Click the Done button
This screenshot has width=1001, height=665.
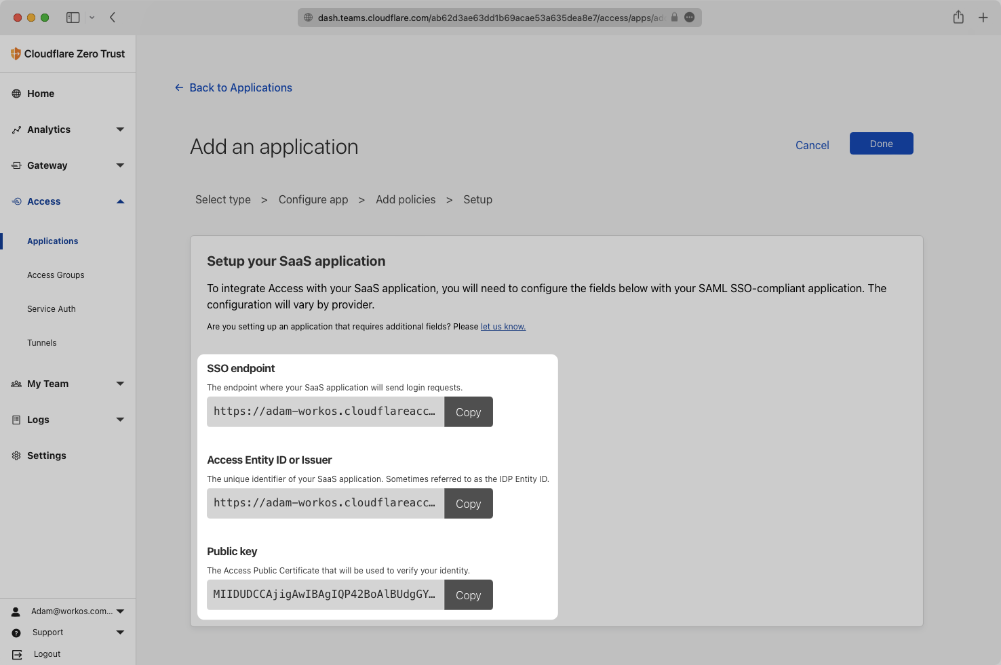point(881,143)
